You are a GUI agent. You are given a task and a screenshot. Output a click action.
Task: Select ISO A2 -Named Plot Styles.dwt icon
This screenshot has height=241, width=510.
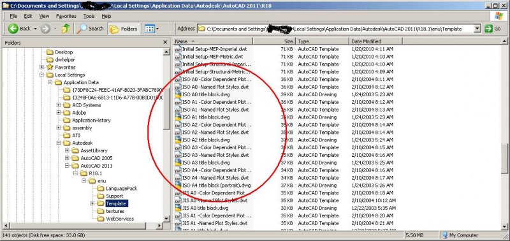pyautogui.click(x=178, y=133)
